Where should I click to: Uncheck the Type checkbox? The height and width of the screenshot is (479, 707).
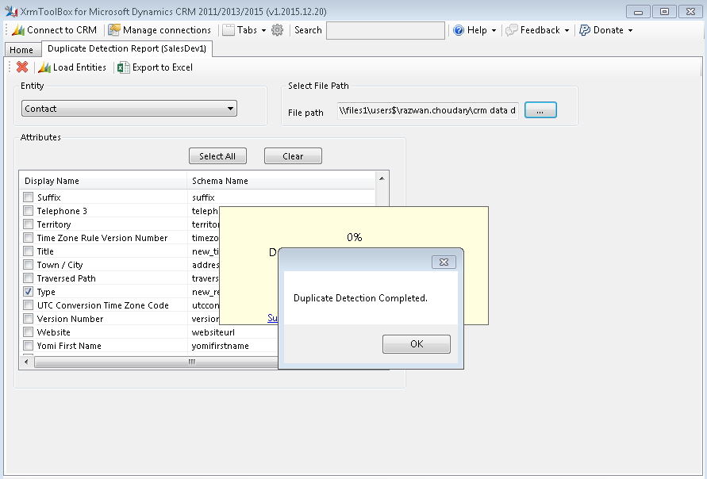point(29,292)
